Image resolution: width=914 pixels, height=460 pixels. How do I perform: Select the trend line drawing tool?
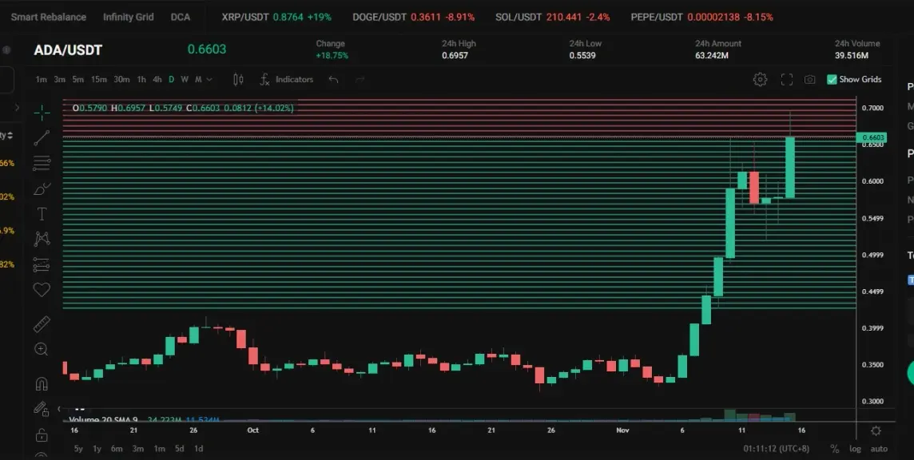pyautogui.click(x=42, y=138)
